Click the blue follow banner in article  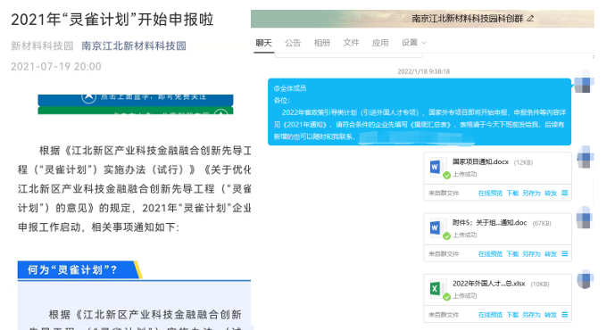coord(136,100)
